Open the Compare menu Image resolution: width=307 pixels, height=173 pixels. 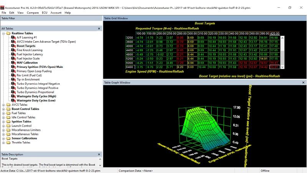(33, 13)
